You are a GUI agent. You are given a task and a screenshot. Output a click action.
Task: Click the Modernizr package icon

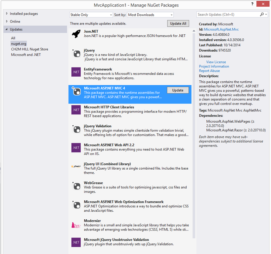pos(76,225)
